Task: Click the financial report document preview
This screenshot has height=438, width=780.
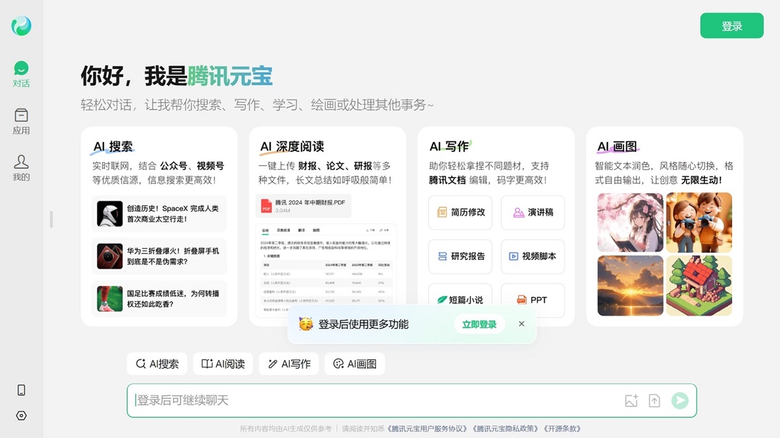Action: tap(327, 272)
